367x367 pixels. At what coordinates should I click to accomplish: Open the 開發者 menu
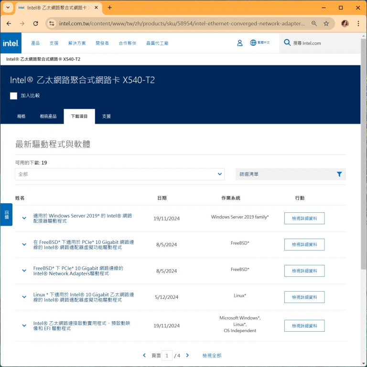[102, 43]
